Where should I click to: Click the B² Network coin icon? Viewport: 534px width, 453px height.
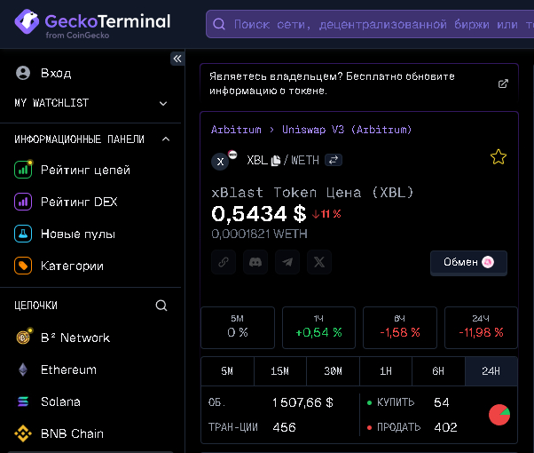[x=24, y=337]
